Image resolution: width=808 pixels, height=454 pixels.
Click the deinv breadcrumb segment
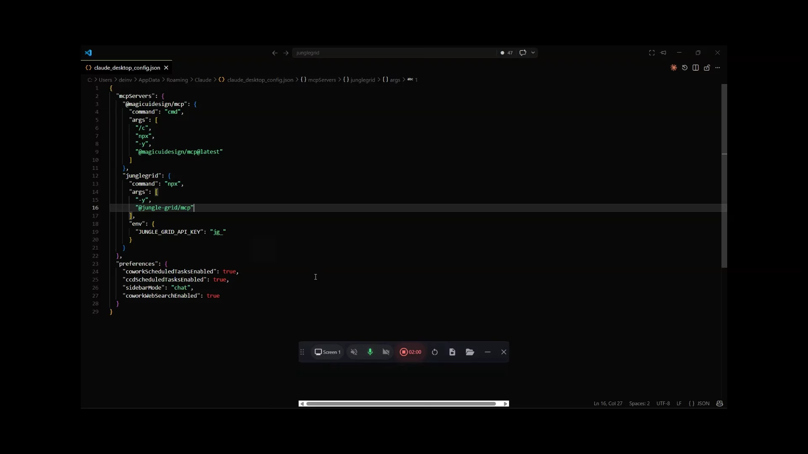point(125,80)
